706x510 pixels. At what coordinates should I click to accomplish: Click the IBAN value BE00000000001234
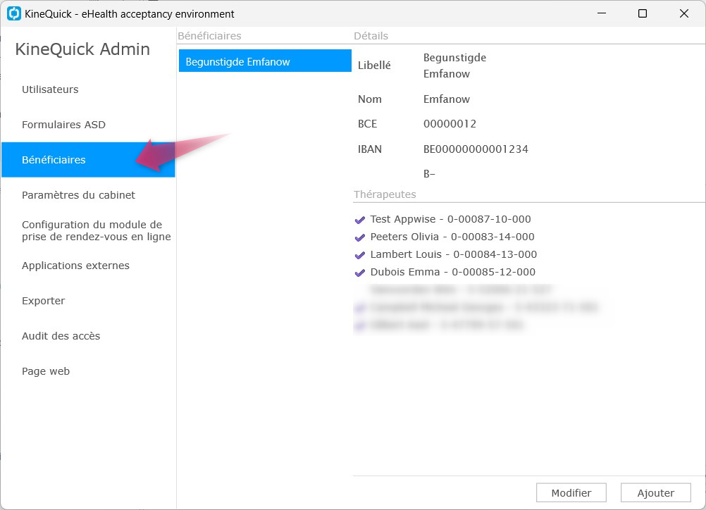476,149
